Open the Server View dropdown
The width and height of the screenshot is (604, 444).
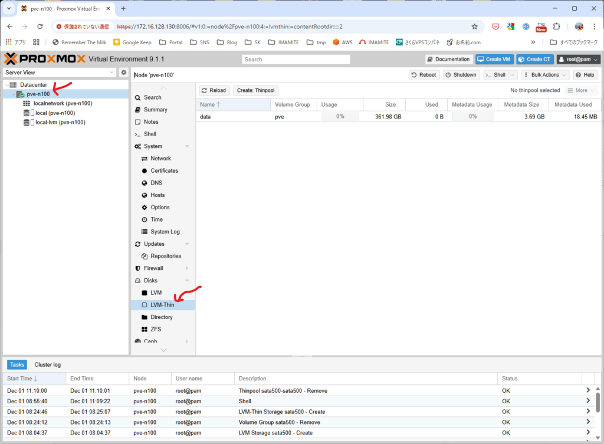[60, 73]
